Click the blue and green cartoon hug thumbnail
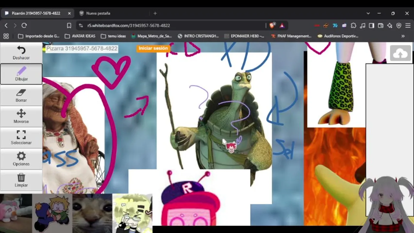This screenshot has height=233, width=414. point(52,213)
